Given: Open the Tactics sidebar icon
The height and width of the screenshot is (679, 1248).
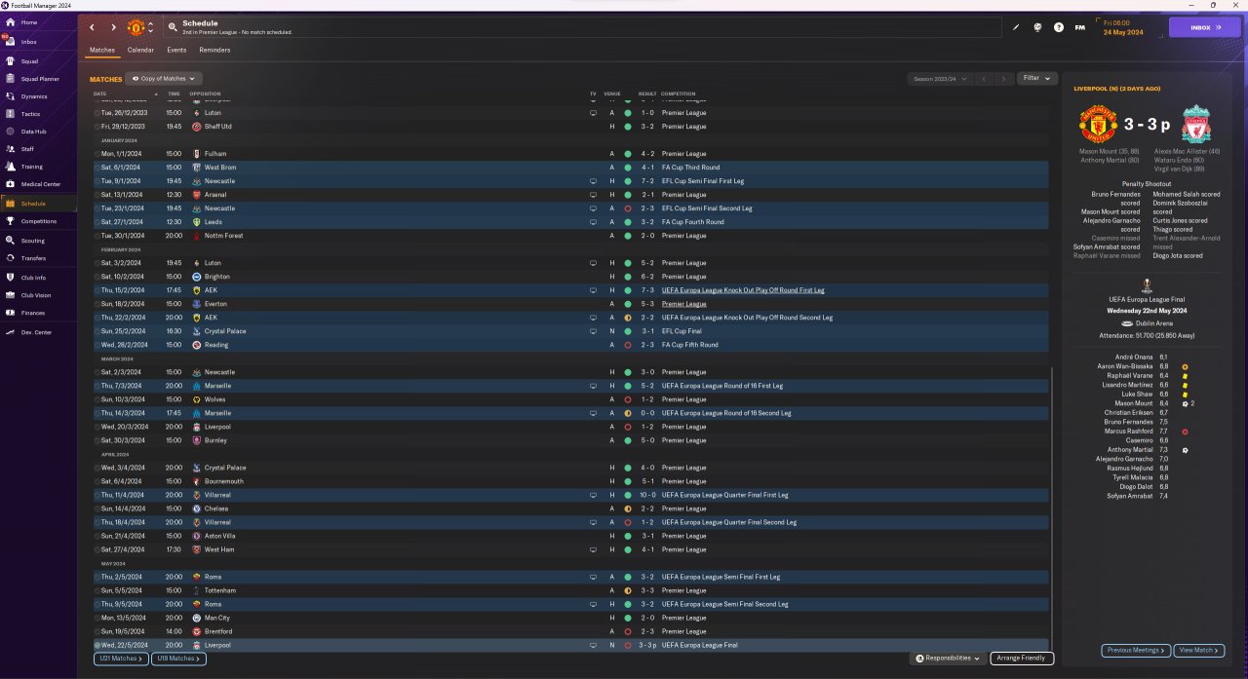Looking at the screenshot, I should tap(11, 114).
